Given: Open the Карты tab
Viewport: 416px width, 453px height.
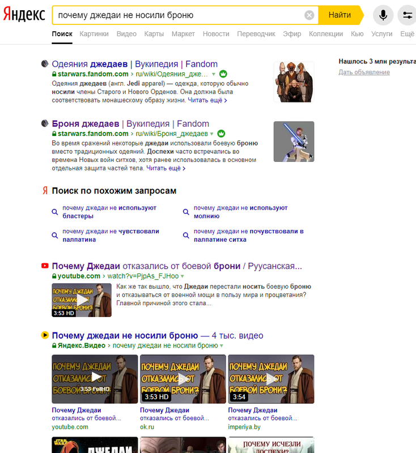Looking at the screenshot, I should coord(154,34).
